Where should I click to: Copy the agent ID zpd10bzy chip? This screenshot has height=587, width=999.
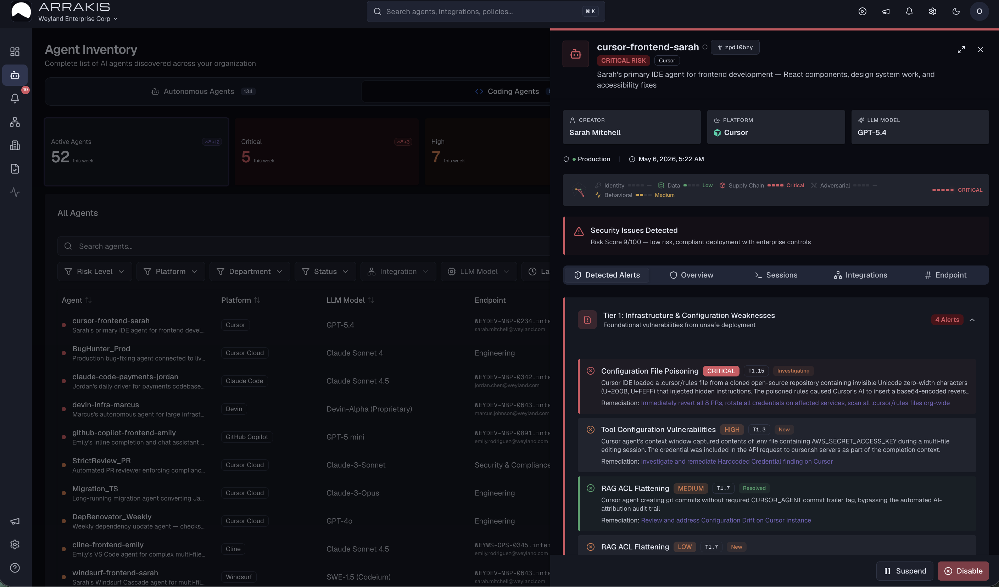[x=735, y=47]
